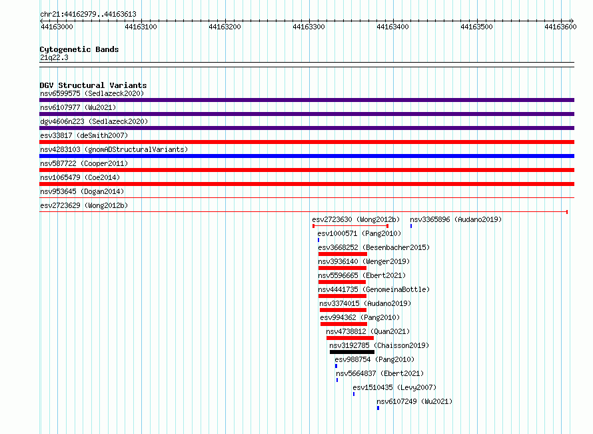The height and width of the screenshot is (434, 593).
Task: Select the nsv4441735 (GenomeinaBottle) red bar
Action: click(x=342, y=296)
